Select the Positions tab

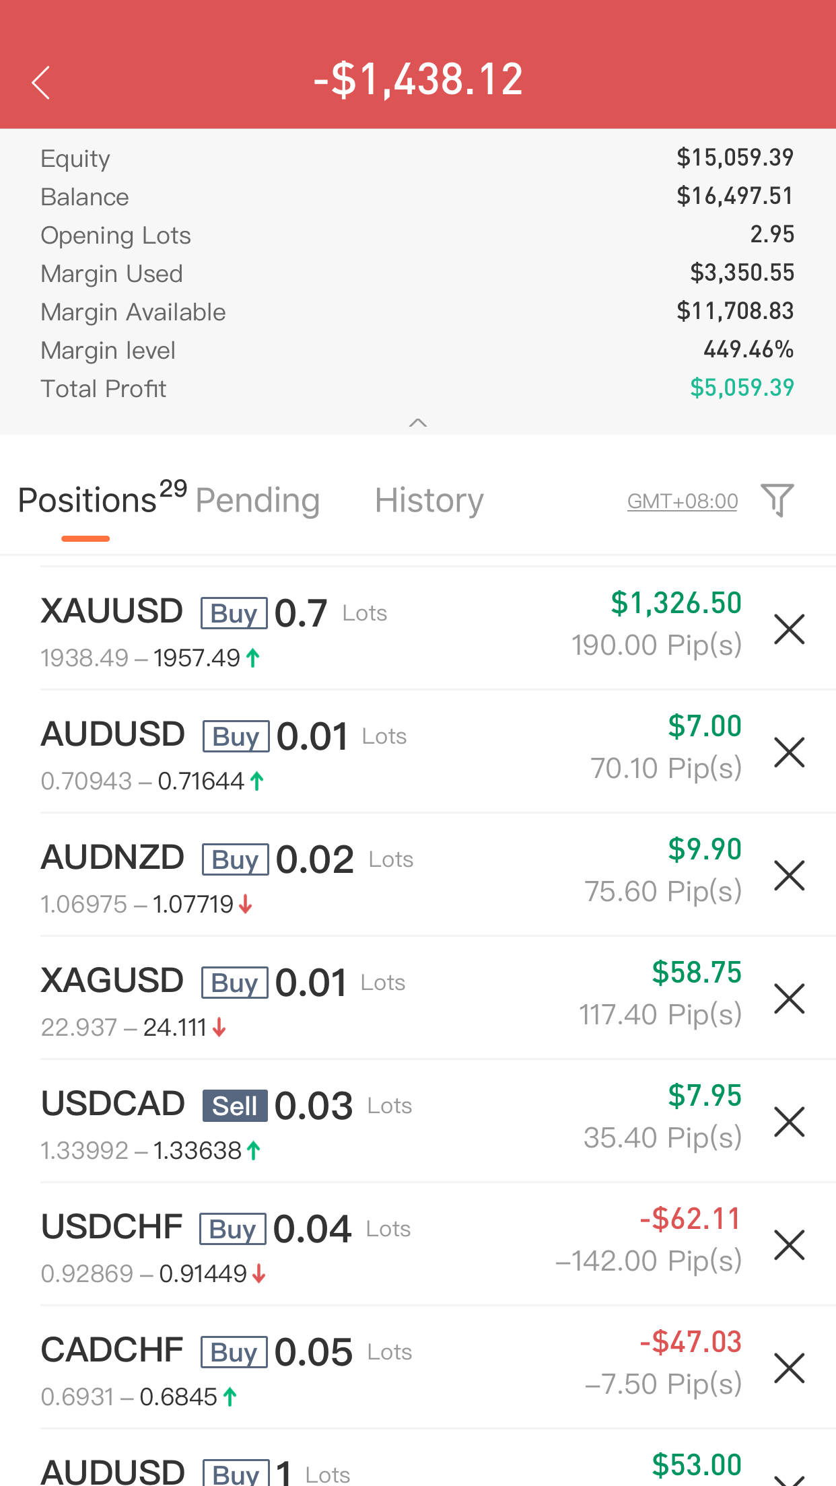tap(88, 501)
